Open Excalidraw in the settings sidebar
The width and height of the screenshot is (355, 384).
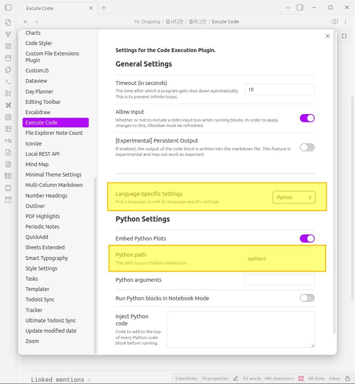pos(38,112)
